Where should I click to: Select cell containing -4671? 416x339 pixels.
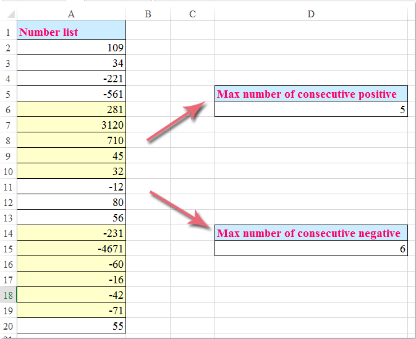pyautogui.click(x=72, y=249)
